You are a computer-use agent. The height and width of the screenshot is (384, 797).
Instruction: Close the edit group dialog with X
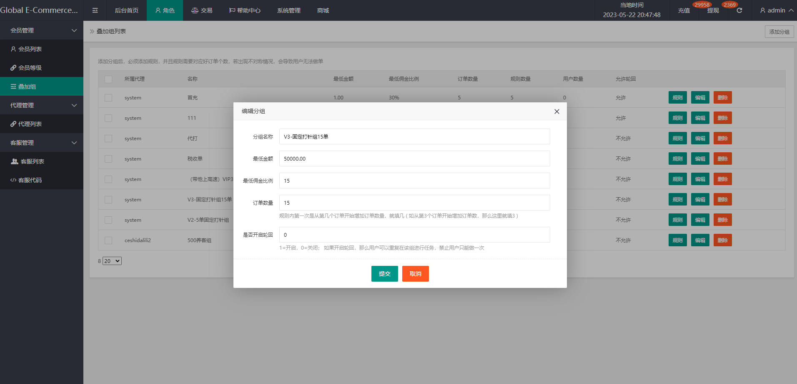point(556,111)
